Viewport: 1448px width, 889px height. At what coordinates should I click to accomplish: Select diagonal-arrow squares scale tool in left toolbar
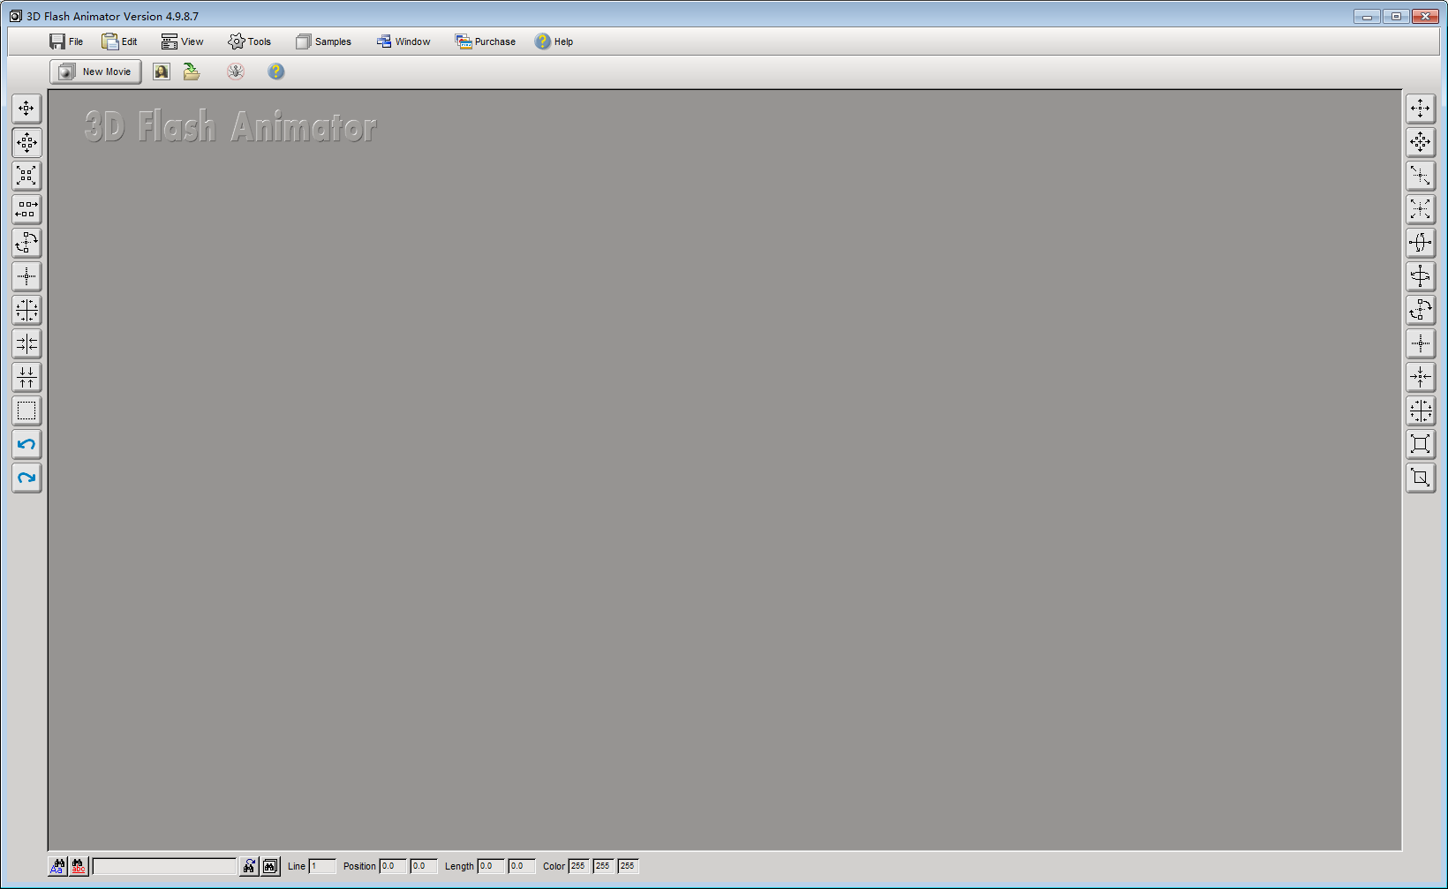click(26, 176)
